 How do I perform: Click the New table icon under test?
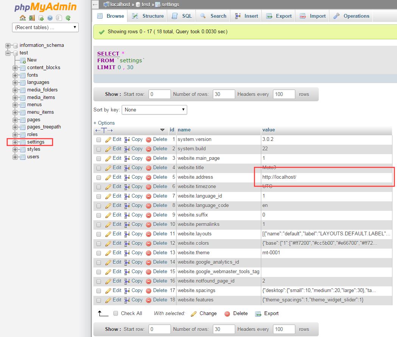point(23,60)
